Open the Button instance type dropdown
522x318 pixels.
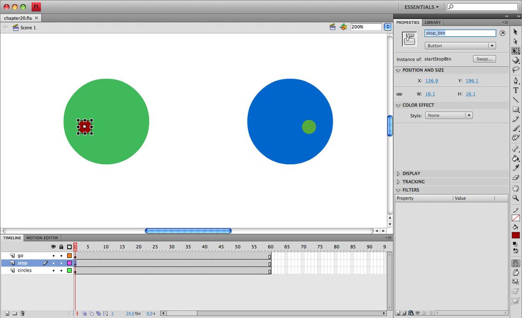tap(460, 46)
